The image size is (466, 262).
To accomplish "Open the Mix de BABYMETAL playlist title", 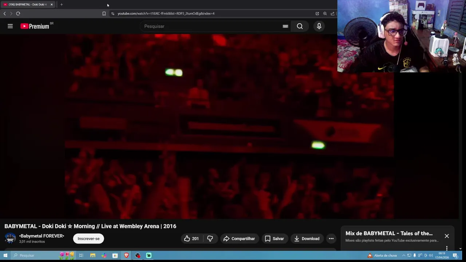I will (389, 233).
